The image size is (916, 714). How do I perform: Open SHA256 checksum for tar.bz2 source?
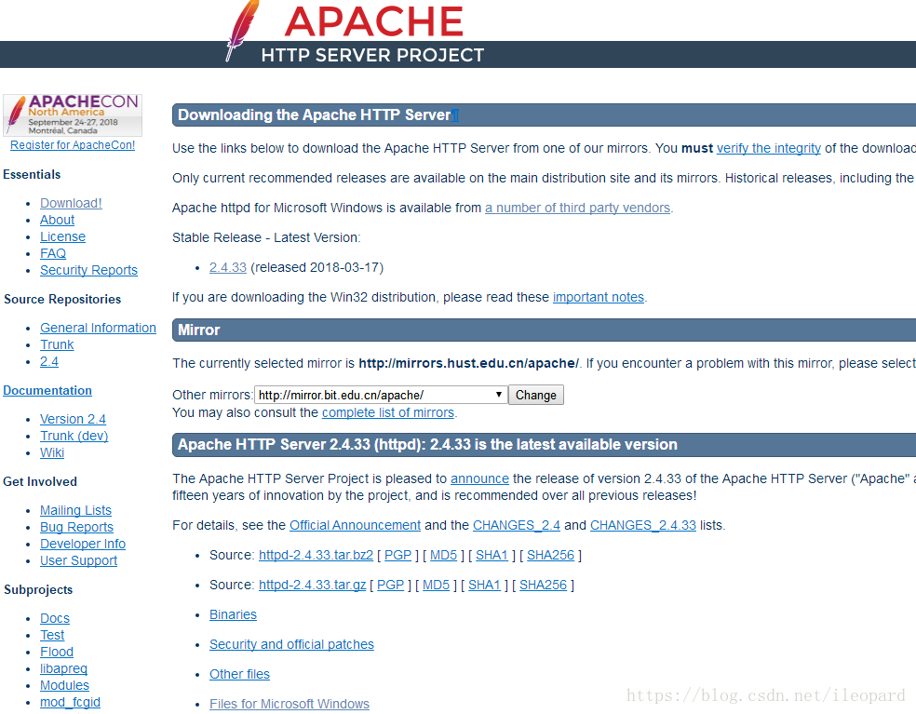pyautogui.click(x=550, y=555)
